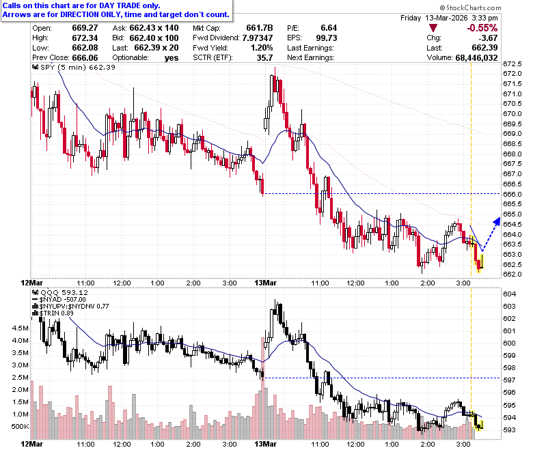Click the SCTR (ETF) 35.7 value
This screenshot has width=533, height=450.
(264, 58)
